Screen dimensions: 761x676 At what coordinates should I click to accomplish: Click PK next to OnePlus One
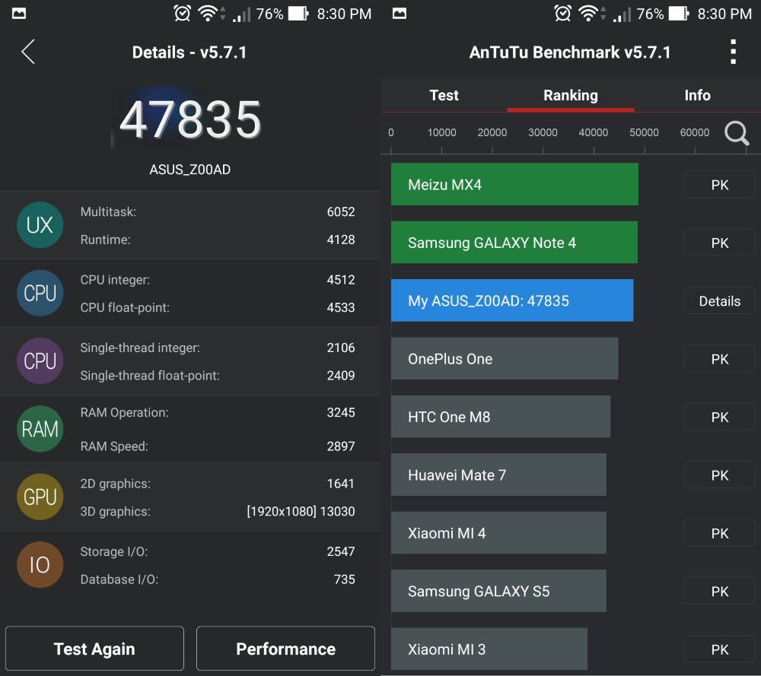[720, 359]
